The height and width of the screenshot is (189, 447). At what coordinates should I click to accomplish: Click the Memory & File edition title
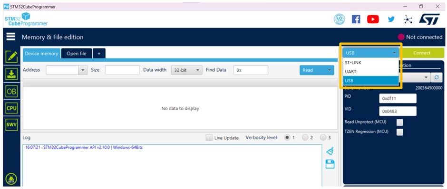53,37
